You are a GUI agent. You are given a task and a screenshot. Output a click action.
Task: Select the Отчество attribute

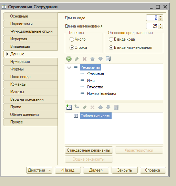point(95,87)
